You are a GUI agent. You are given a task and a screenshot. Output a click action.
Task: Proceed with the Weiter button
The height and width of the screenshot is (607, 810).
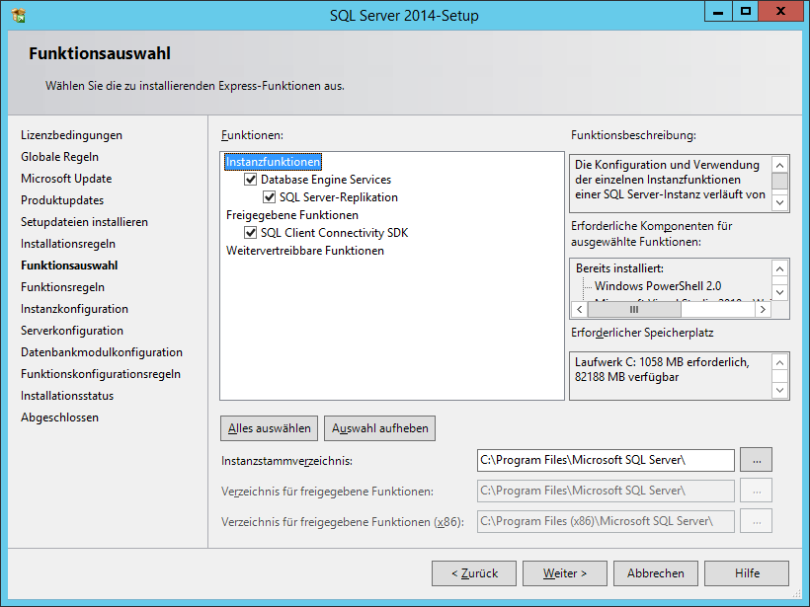coord(565,573)
